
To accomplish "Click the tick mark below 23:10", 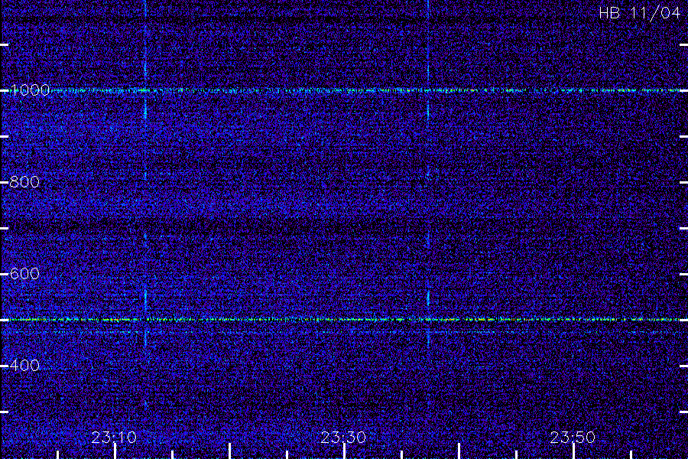I will point(115,451).
